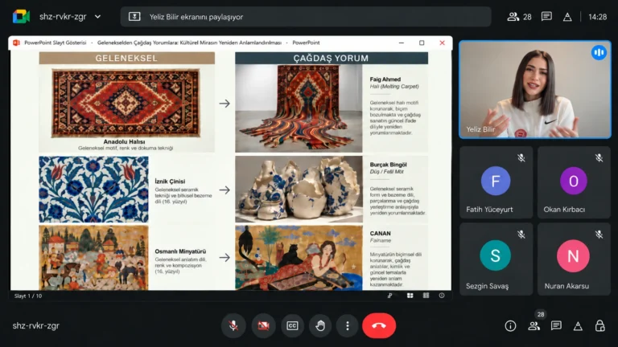The height and width of the screenshot is (347, 618).
Task: Click muted mic icon on Fatih Yüceyurt tile
Action: tap(521, 157)
